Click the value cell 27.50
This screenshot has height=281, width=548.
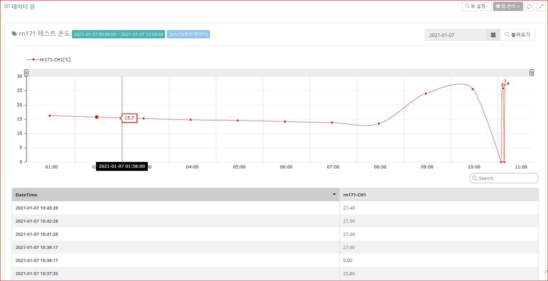point(439,221)
